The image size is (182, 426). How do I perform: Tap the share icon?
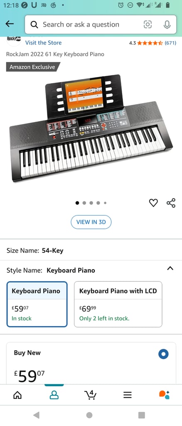[171, 203]
